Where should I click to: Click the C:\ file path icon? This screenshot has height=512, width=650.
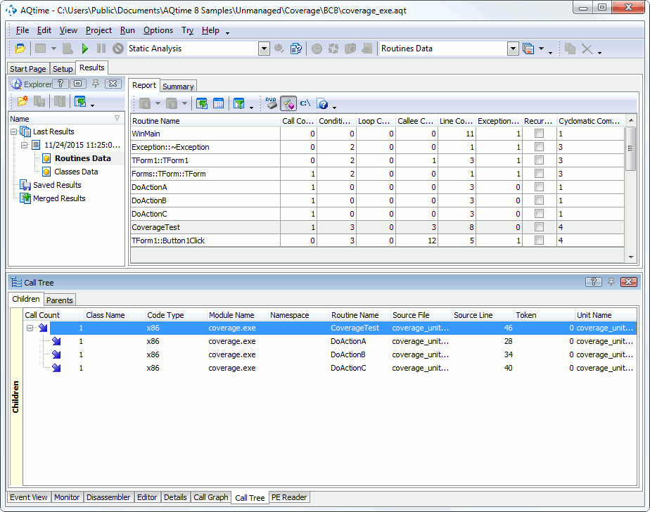point(305,103)
